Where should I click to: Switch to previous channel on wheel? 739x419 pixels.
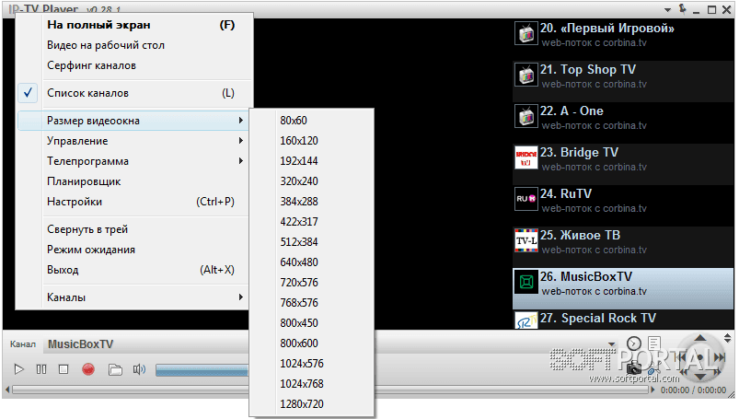click(680, 357)
